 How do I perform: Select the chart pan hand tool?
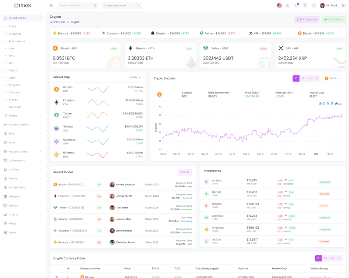coord(332,104)
